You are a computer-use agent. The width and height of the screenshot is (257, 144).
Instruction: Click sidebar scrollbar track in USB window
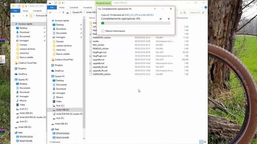point(84,74)
